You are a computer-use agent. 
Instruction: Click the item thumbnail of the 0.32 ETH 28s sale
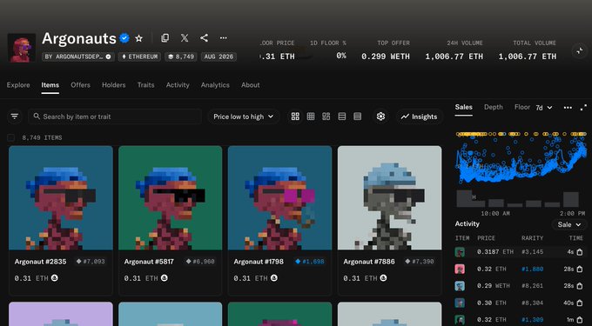coord(460,269)
